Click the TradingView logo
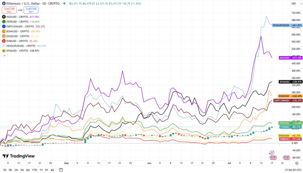303x173 pixels. click(x=18, y=156)
